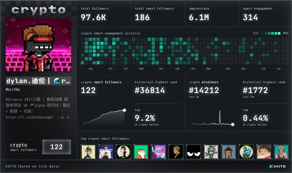Click the darkest legend swatch beside LESS
This screenshot has width=292, height=173.
(262, 33)
